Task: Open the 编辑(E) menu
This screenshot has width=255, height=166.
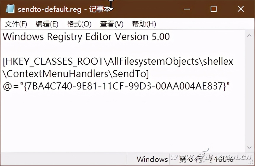Action: pyautogui.click(x=47, y=24)
